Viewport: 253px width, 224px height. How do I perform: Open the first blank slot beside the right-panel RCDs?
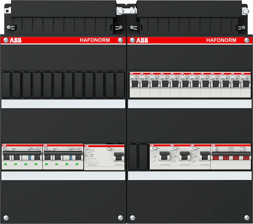click(133, 156)
